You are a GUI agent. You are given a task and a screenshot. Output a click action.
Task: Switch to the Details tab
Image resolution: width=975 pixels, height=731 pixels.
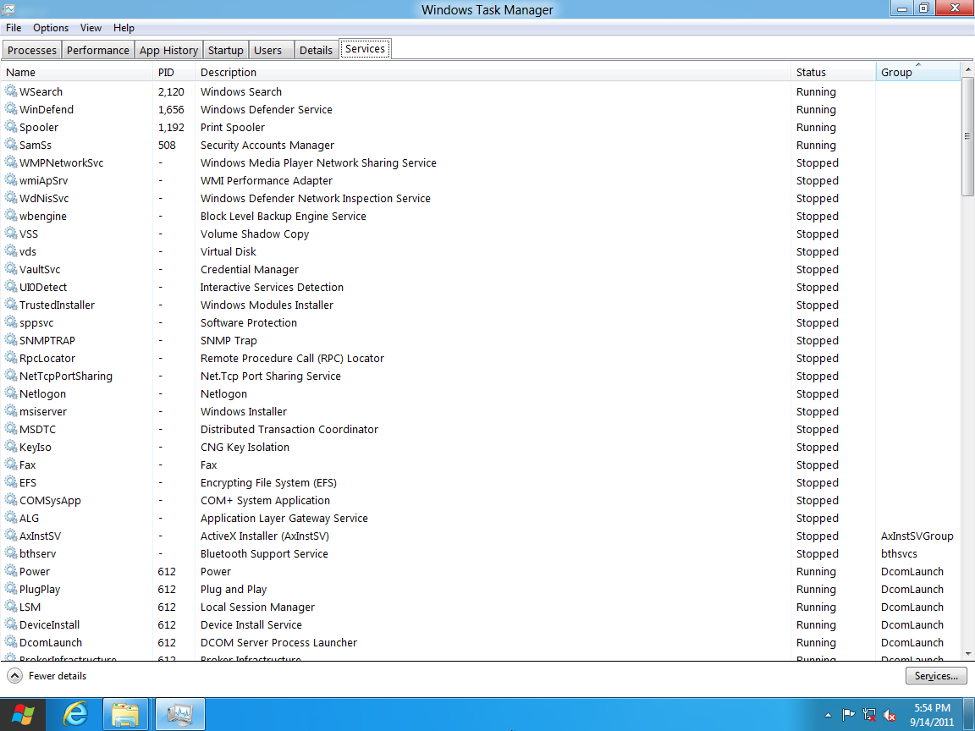tap(316, 51)
